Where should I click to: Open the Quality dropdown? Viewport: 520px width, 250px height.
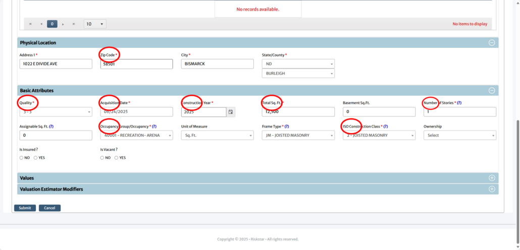tap(56, 112)
